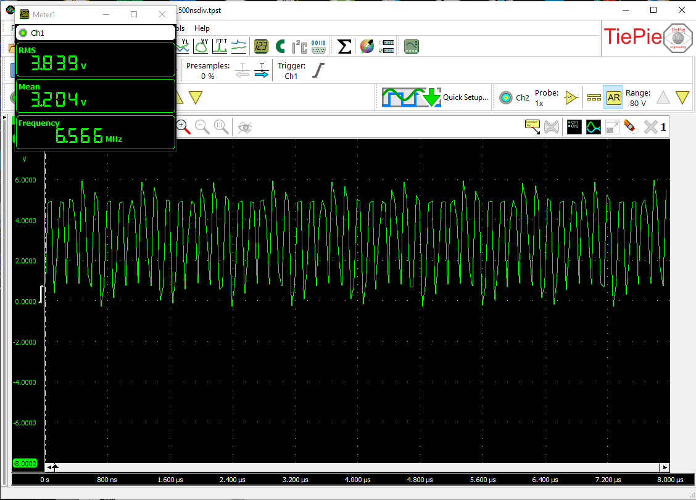Screen dimensions: 696x500
Task: Click the green-cyan waveform display icon
Action: 594,128
